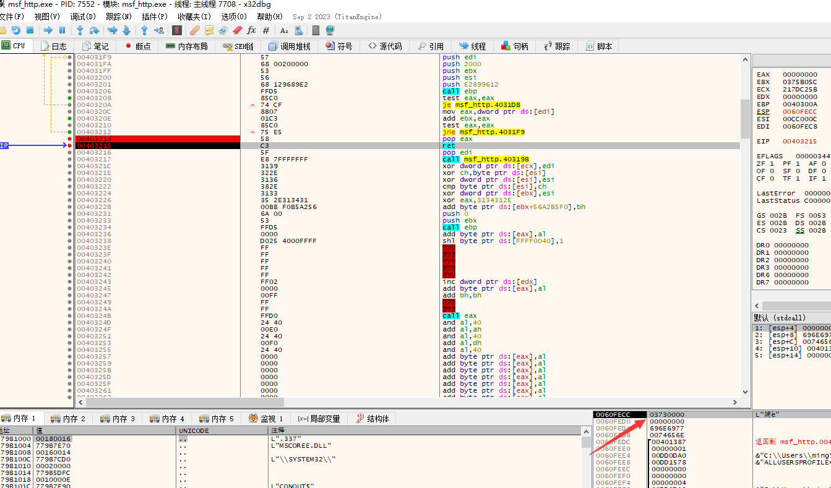Viewport: 831px width, 488px height.
Task: Click the globe Check updates icon
Action: click(330, 30)
